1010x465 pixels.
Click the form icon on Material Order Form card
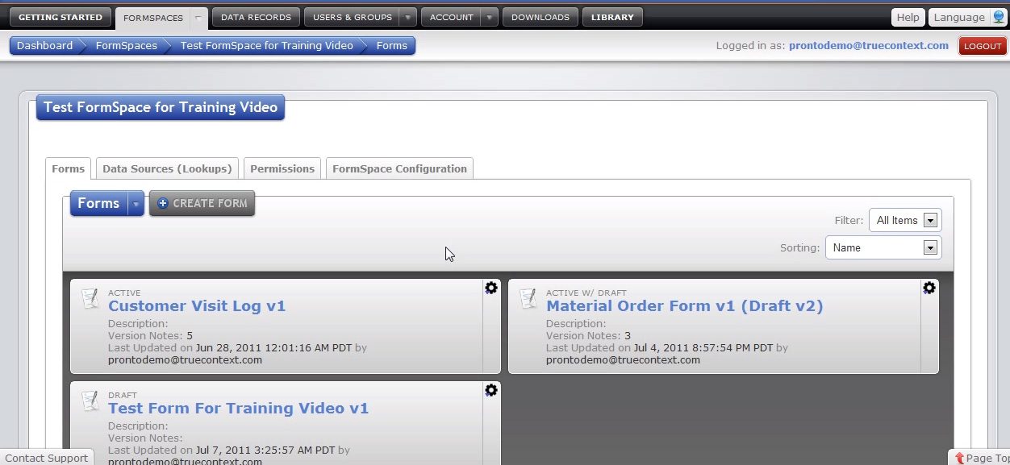click(x=529, y=298)
